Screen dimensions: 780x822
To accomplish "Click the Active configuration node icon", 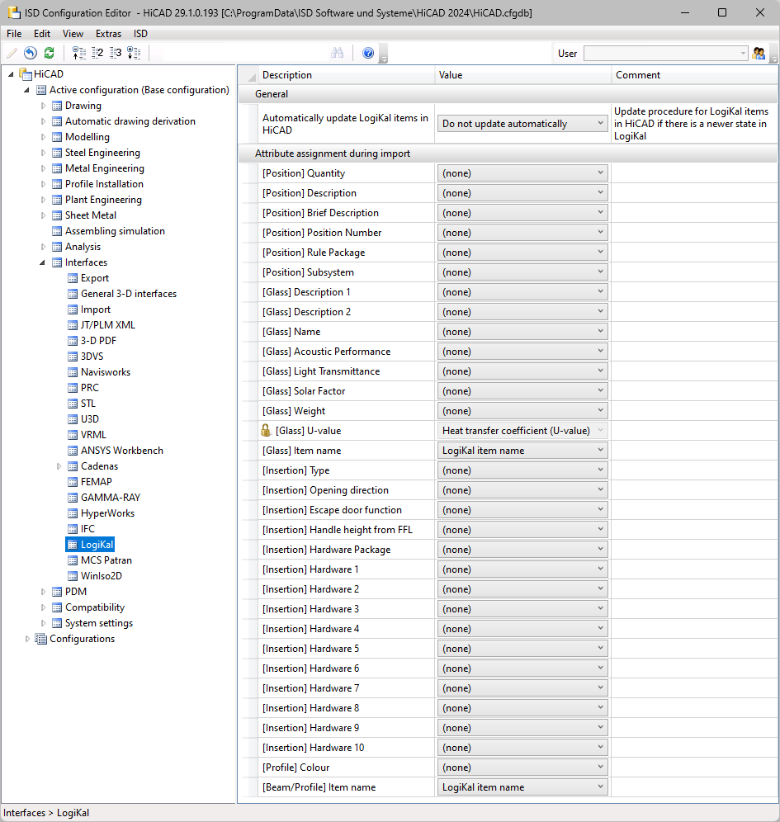I will [41, 90].
